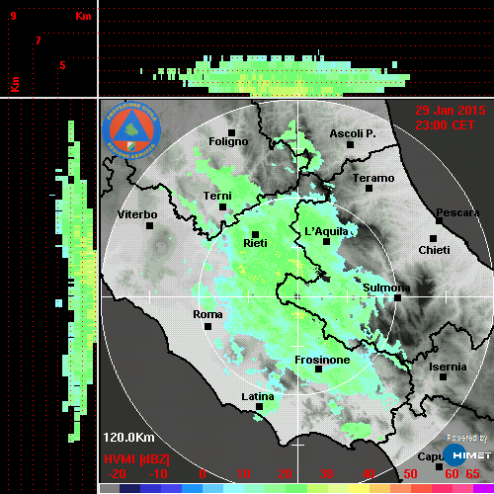Click the Protezione Civile Abruzzo logo
494x494 pixels.
pos(131,130)
